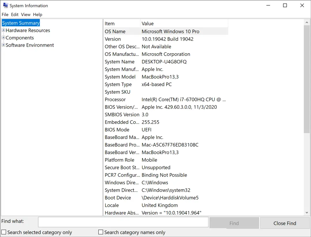The image size is (311, 237).
Task: Select the Locale row label
Action: coord(112,205)
